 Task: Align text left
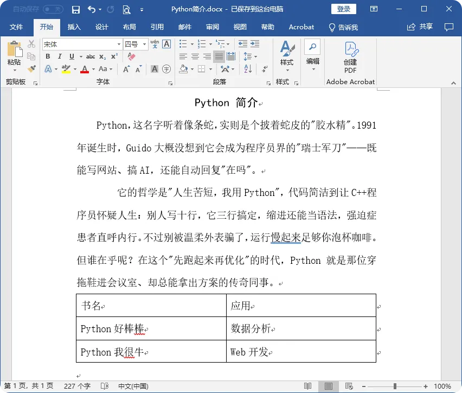pos(183,56)
